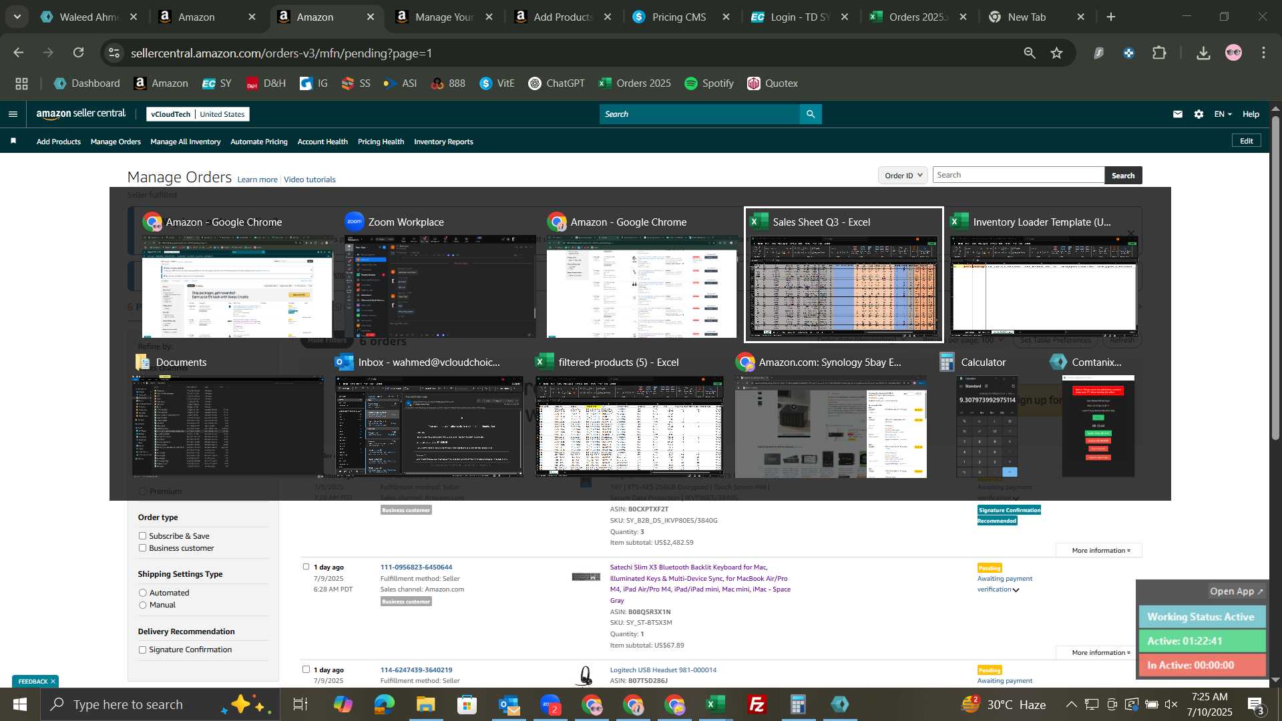Screen dimensions: 1282x721
Task: Select the Premium radio option
Action: coord(142,491)
